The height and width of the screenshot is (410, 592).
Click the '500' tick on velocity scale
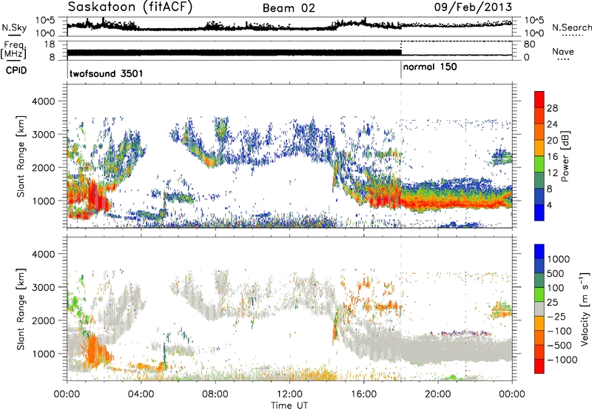pyautogui.click(x=556, y=273)
